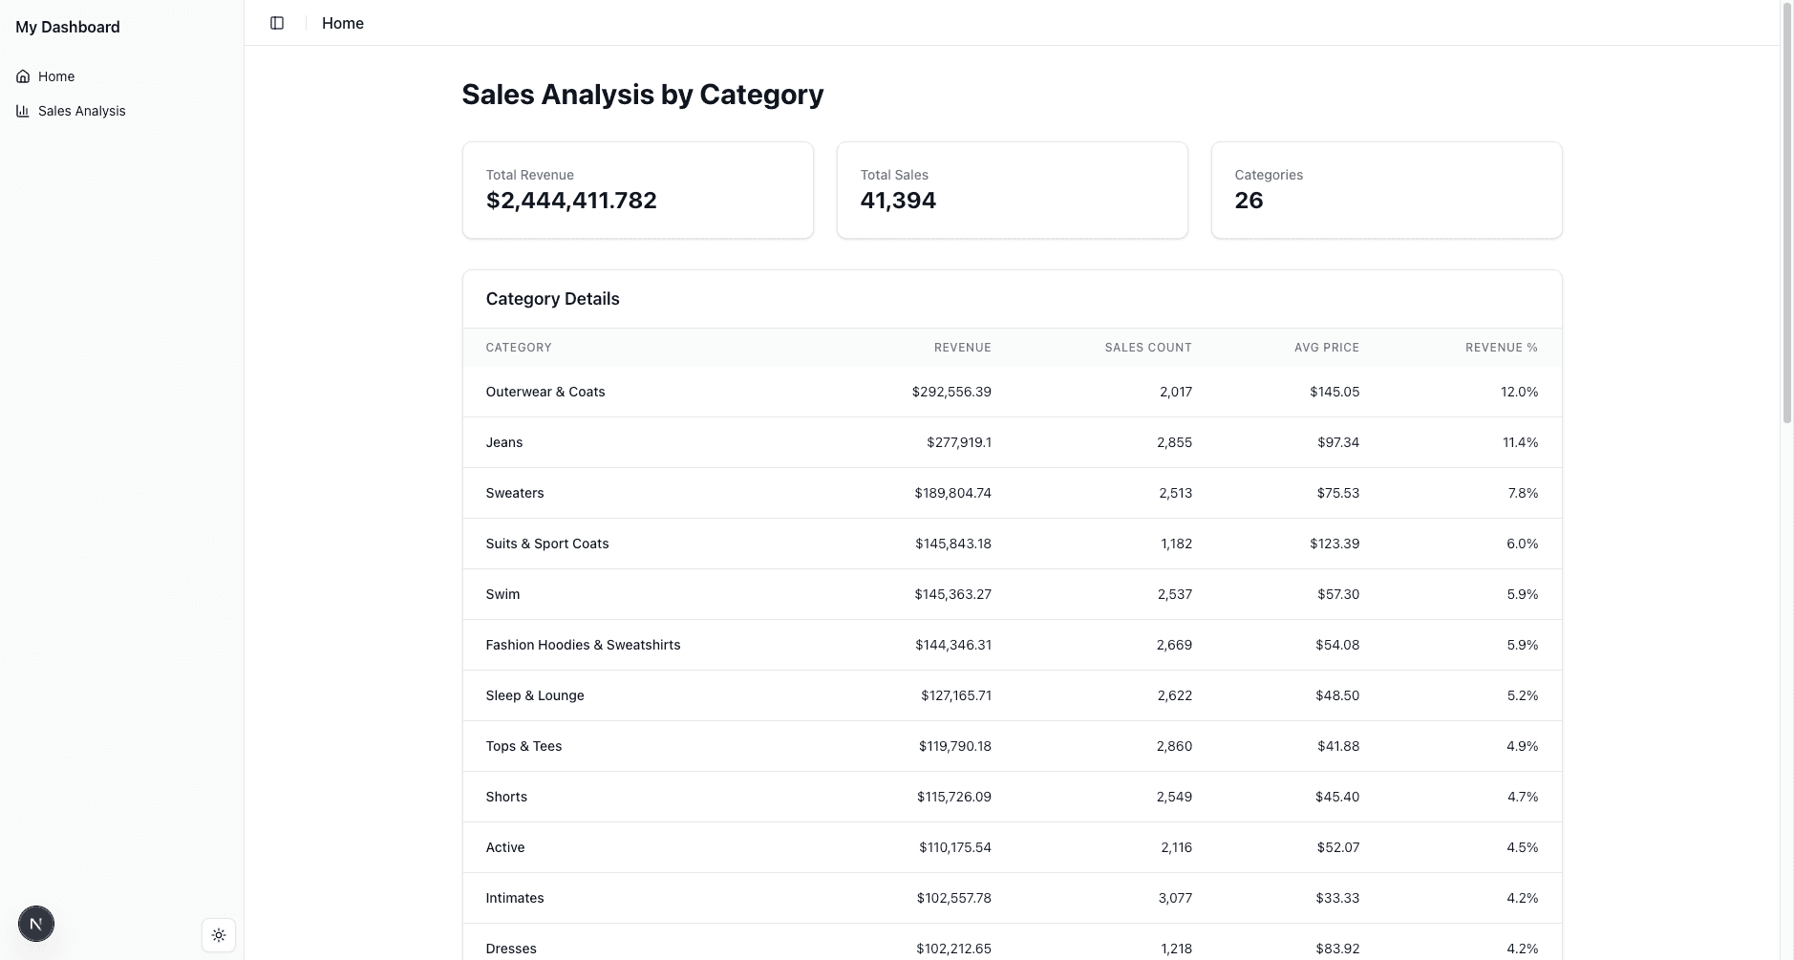The height and width of the screenshot is (960, 1794).
Task: Click the Avg Price column header
Action: pos(1326,348)
